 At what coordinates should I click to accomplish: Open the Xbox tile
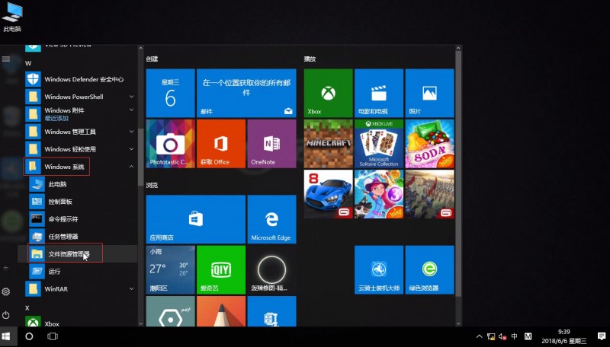(328, 93)
